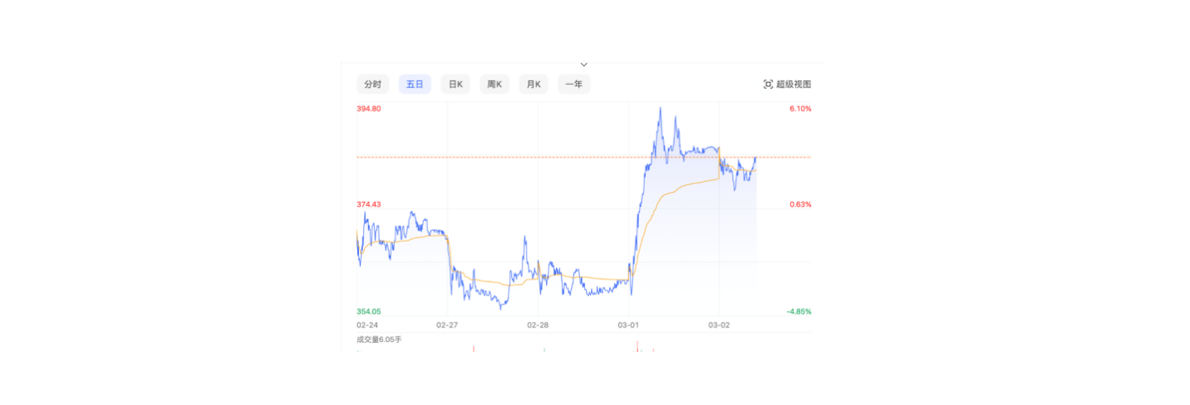This screenshot has width=1190, height=405.
Task: Open 超级视图 via its text label
Action: coord(794,85)
